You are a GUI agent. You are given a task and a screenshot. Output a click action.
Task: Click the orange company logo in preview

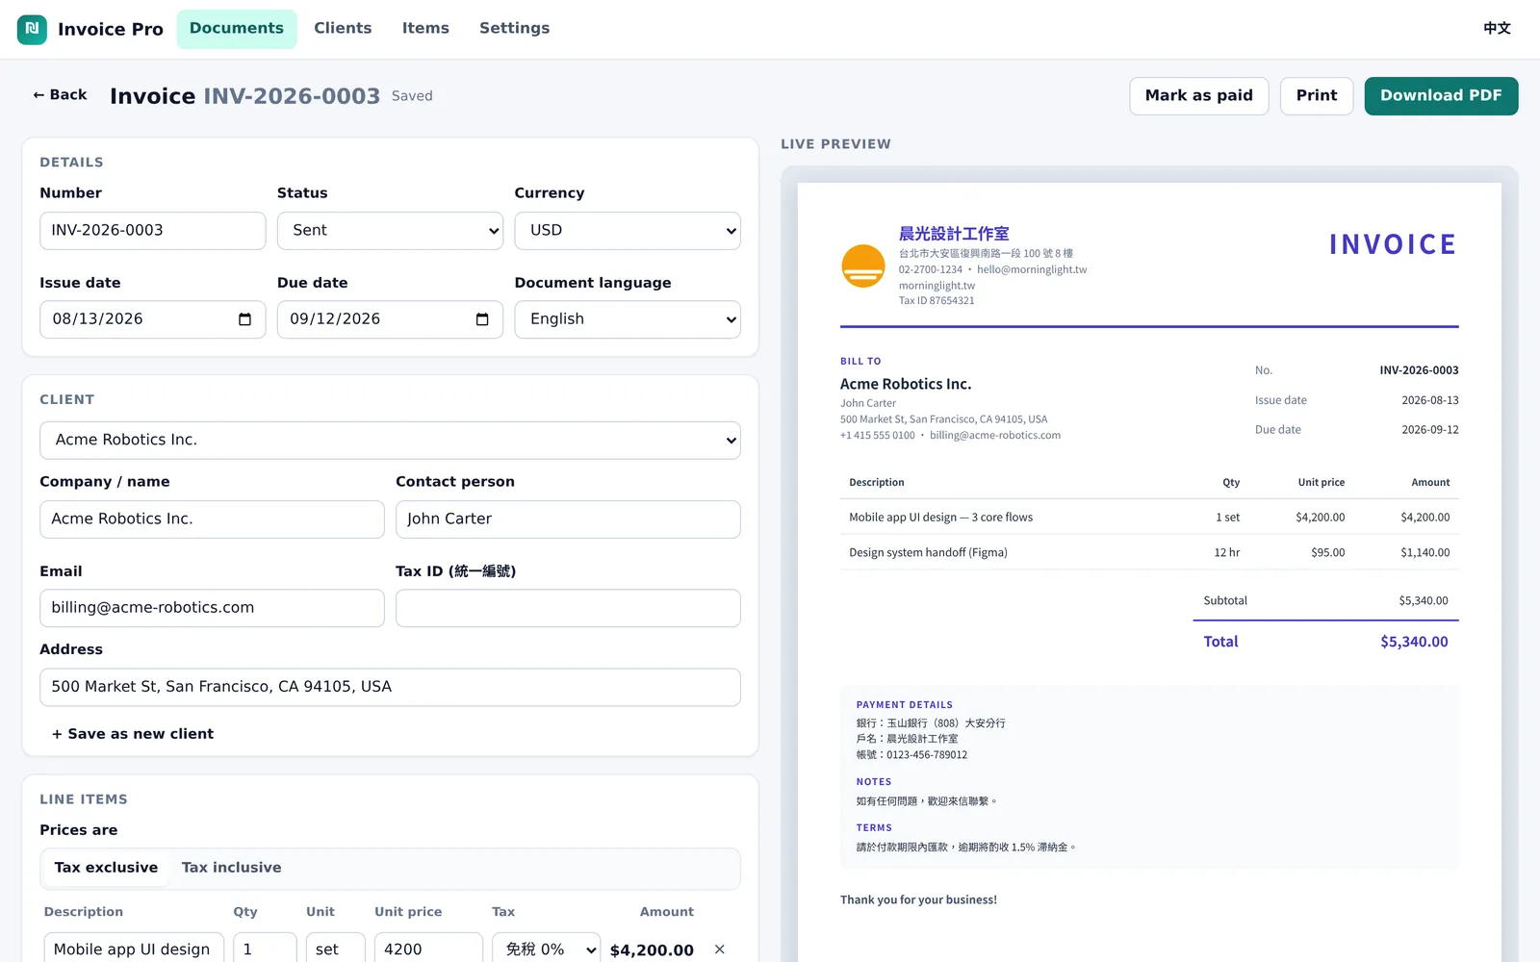[863, 266]
